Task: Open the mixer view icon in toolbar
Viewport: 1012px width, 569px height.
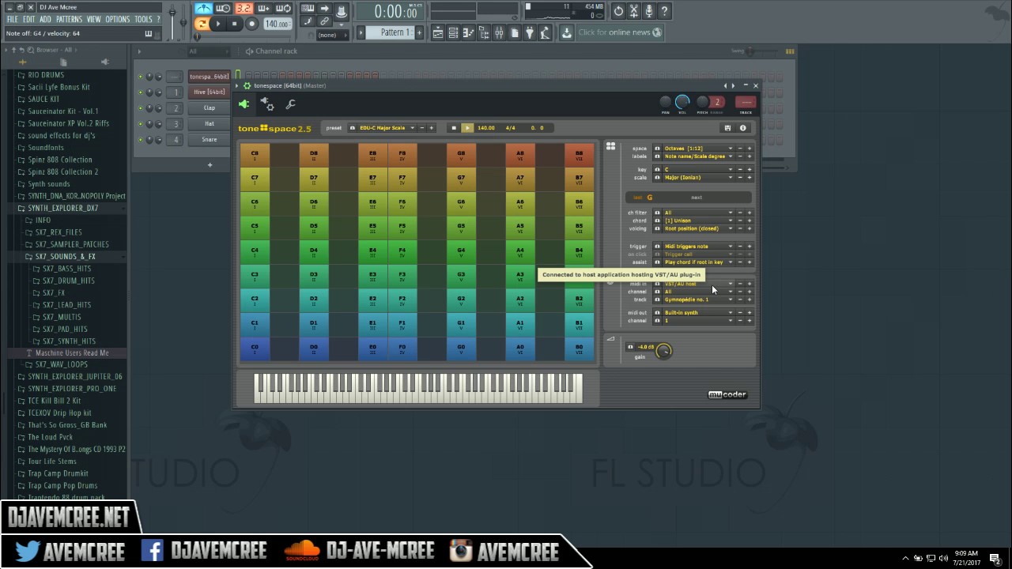Action: [x=499, y=32]
